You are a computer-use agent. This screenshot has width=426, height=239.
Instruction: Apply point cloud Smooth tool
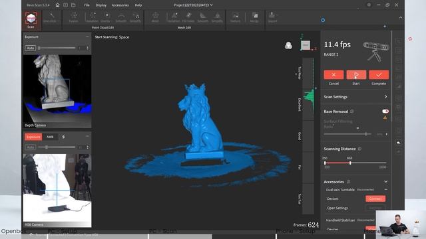pos(121,18)
